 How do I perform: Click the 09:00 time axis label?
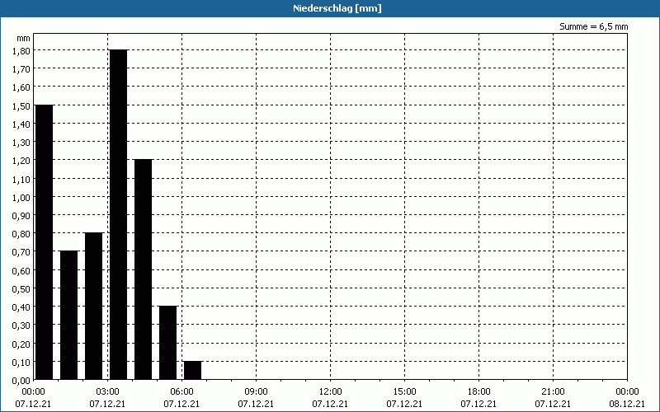[256, 392]
